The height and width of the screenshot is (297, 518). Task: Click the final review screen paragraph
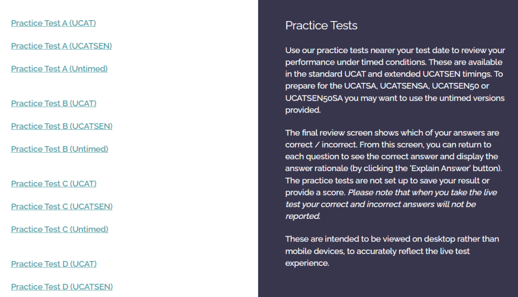tap(393, 174)
